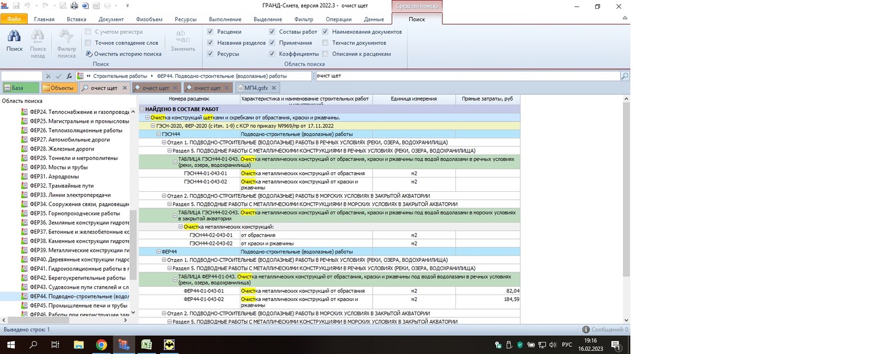
Task: Click the magnifier icon at the search field's end
Action: [x=624, y=76]
